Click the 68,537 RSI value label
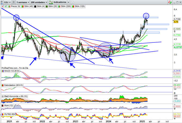The height and width of the screenshot is (123, 182). click(177, 116)
